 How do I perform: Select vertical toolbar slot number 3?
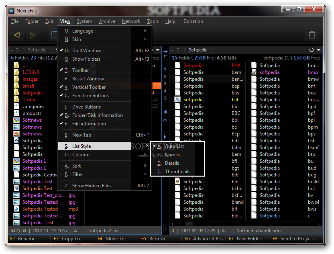click(165, 84)
